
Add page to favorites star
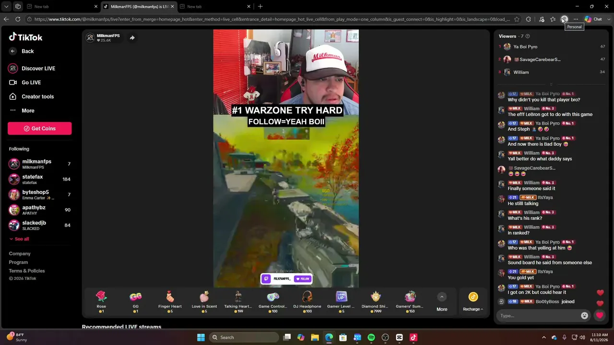coord(517,19)
